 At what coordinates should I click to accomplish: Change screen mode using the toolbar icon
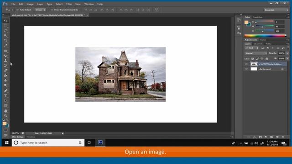[x=5, y=135]
